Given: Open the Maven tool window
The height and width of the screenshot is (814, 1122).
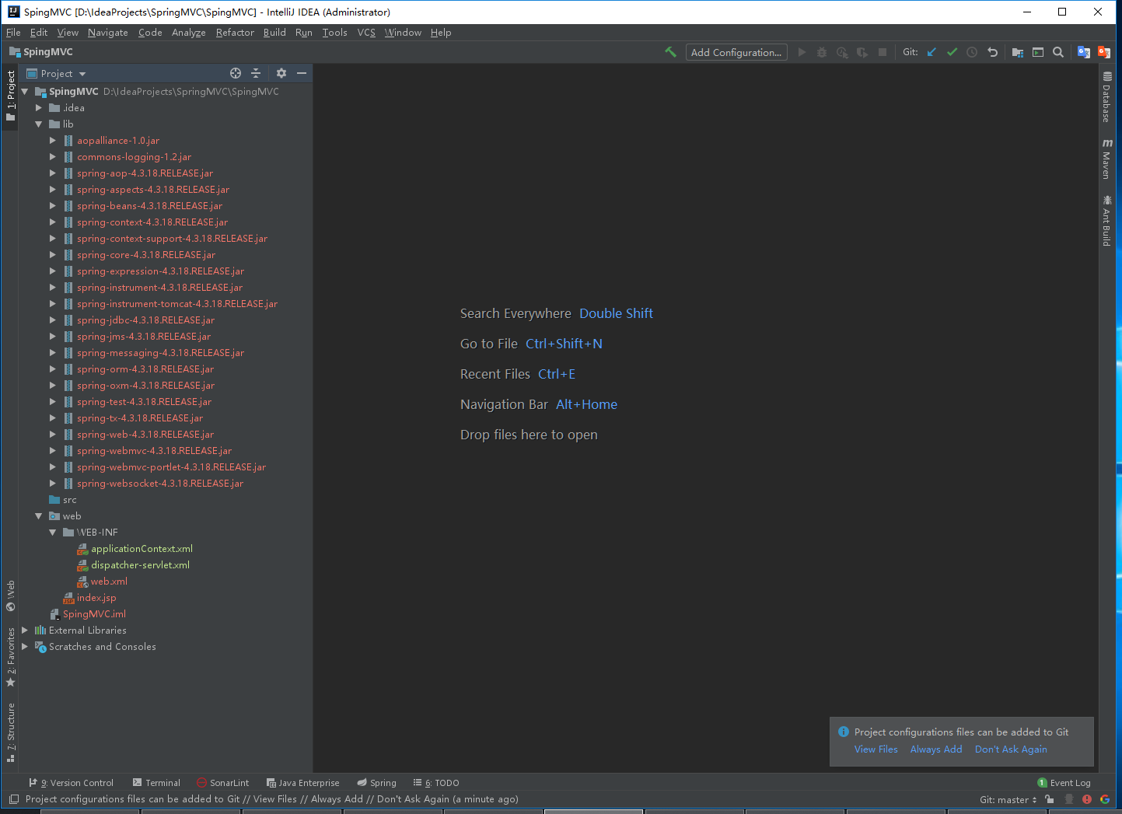Looking at the screenshot, I should coord(1106,159).
